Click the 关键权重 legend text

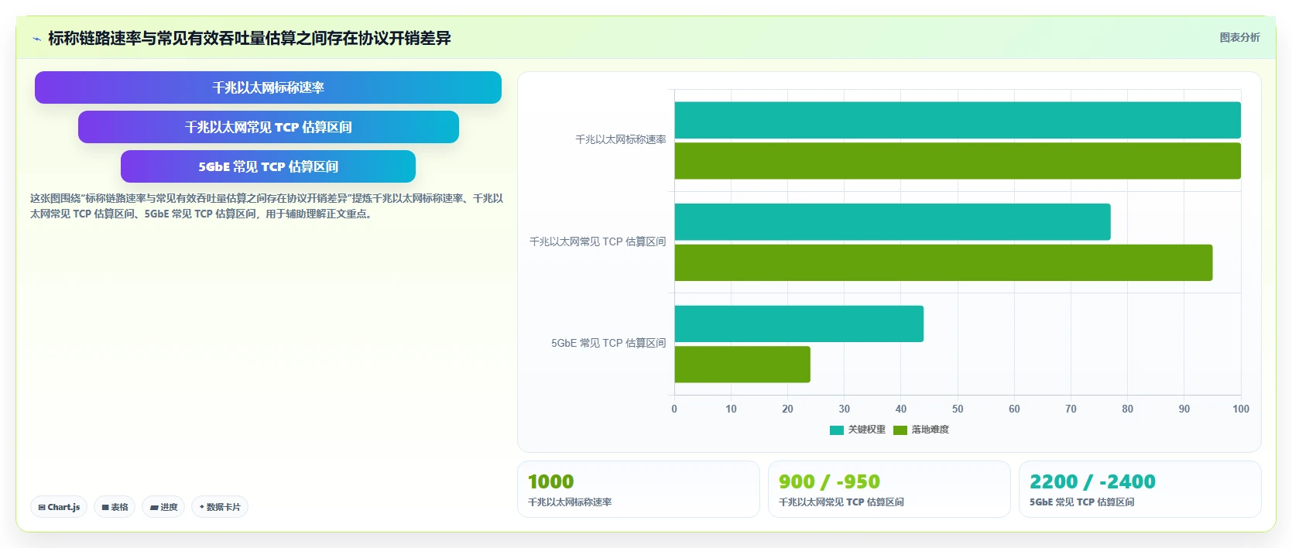(x=866, y=430)
